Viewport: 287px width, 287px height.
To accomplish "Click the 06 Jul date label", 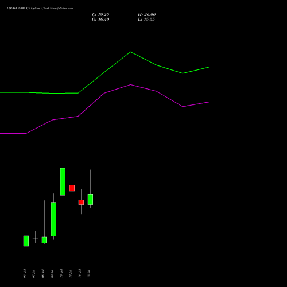I will 25,274.
